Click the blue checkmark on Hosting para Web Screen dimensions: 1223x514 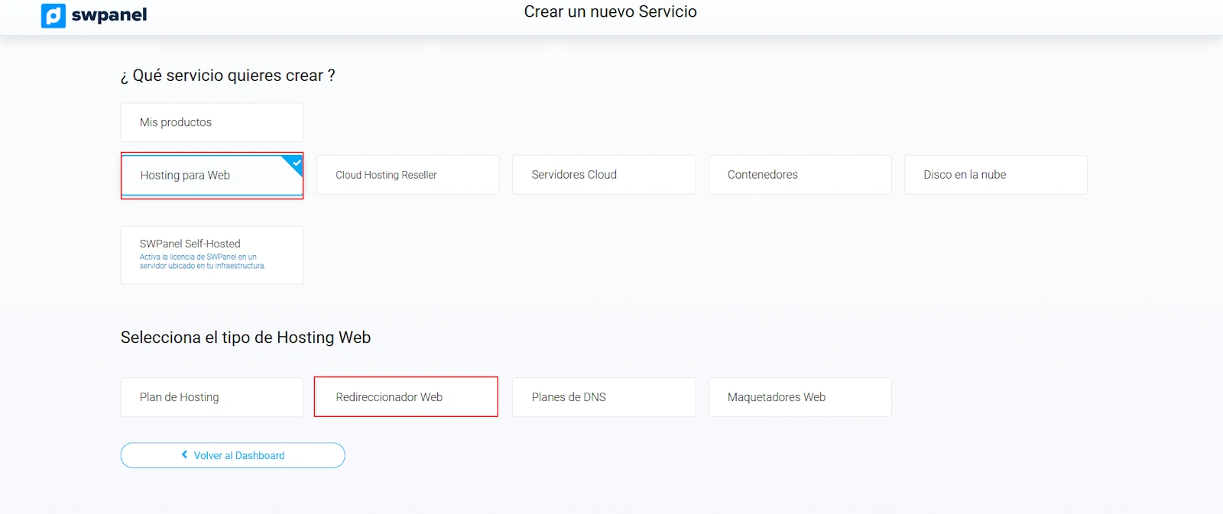point(296,163)
